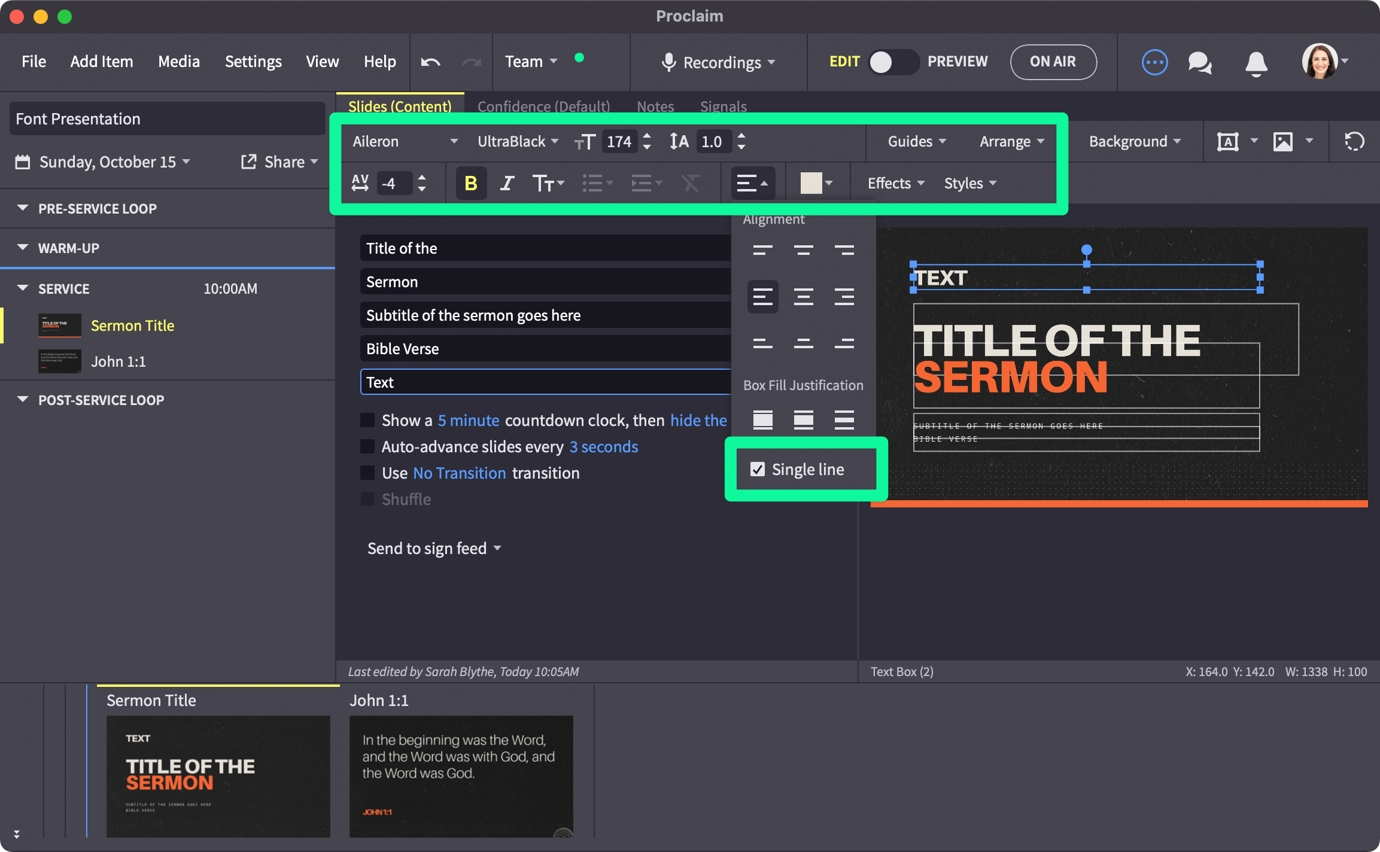Screen dimensions: 1380x852
Task: Click the John 1:1 slide thumbnail
Action: point(461,776)
